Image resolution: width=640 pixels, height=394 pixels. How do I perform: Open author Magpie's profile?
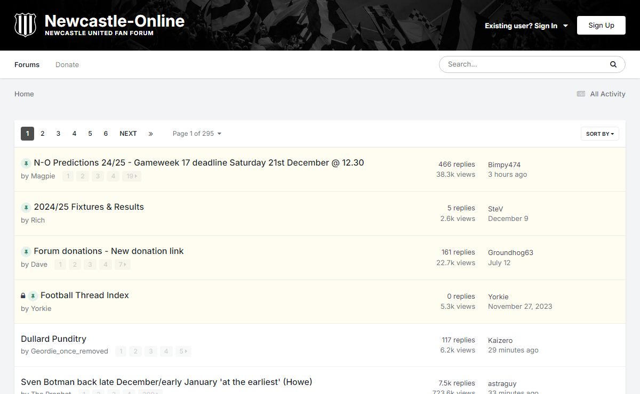[x=43, y=176]
